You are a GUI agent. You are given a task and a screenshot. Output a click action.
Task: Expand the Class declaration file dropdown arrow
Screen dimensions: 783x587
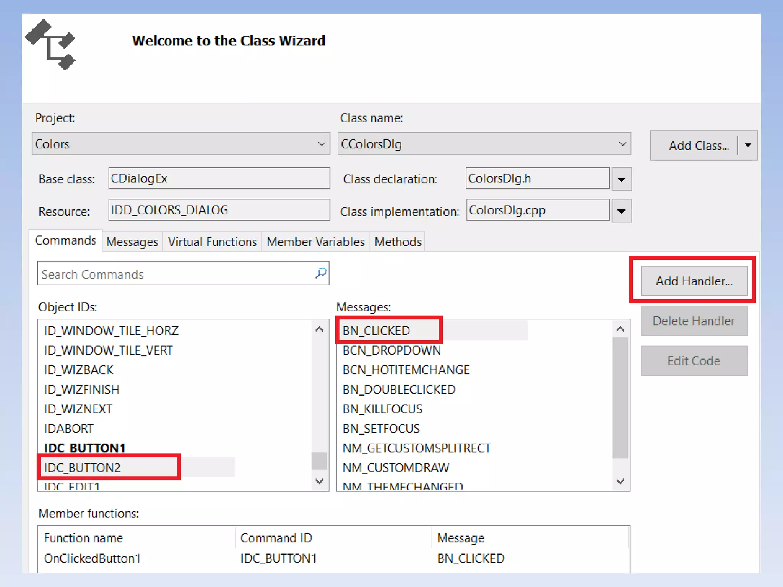coord(621,179)
